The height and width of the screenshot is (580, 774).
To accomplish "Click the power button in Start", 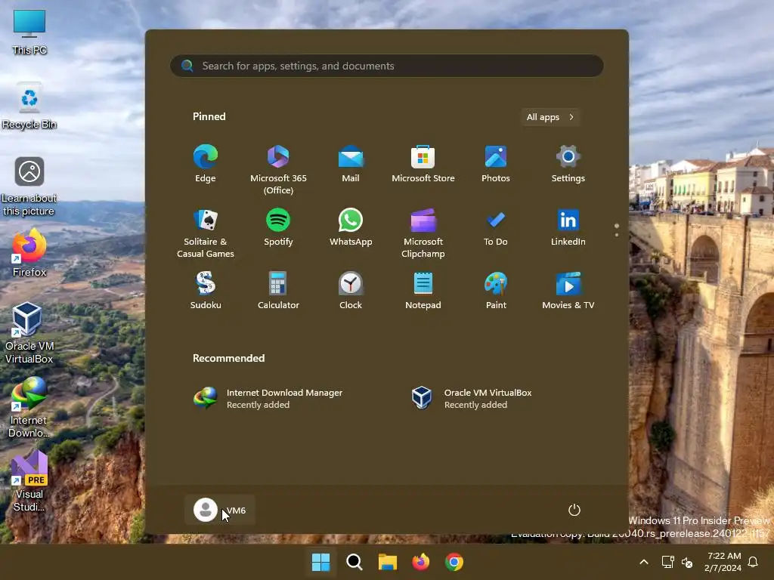I will [574, 510].
